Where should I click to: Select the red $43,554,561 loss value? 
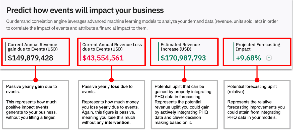coord(103,58)
